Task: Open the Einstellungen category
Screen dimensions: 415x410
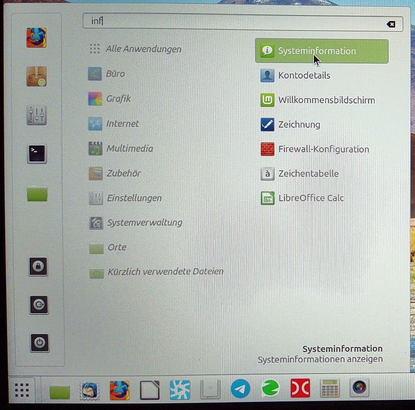Action: click(134, 198)
